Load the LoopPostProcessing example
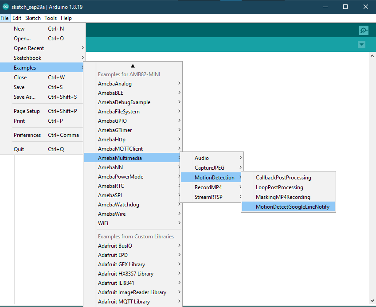The width and height of the screenshot is (376, 307). (288, 187)
